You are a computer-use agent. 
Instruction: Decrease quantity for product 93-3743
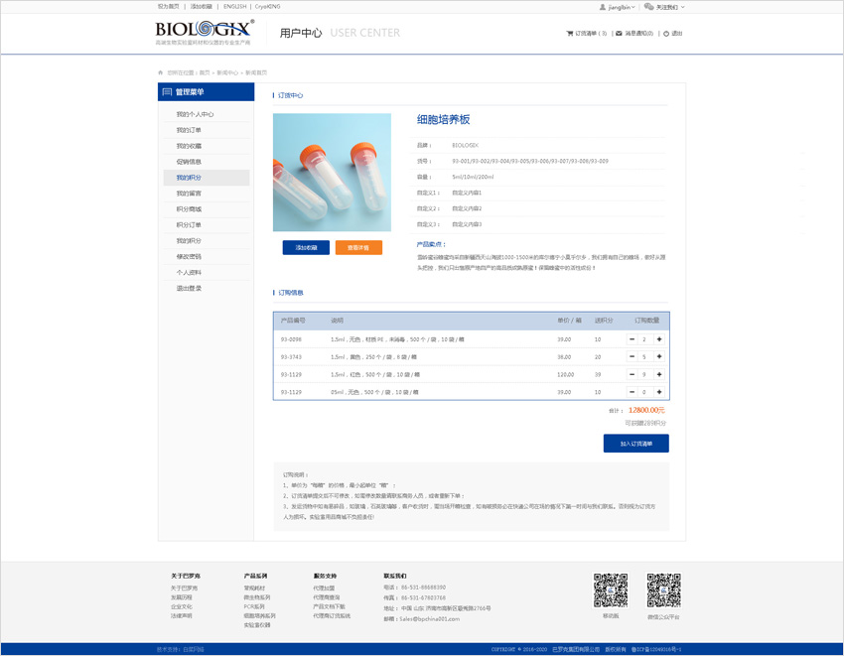(632, 357)
